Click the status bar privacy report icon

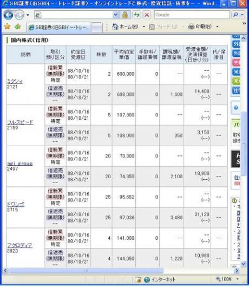(138, 279)
